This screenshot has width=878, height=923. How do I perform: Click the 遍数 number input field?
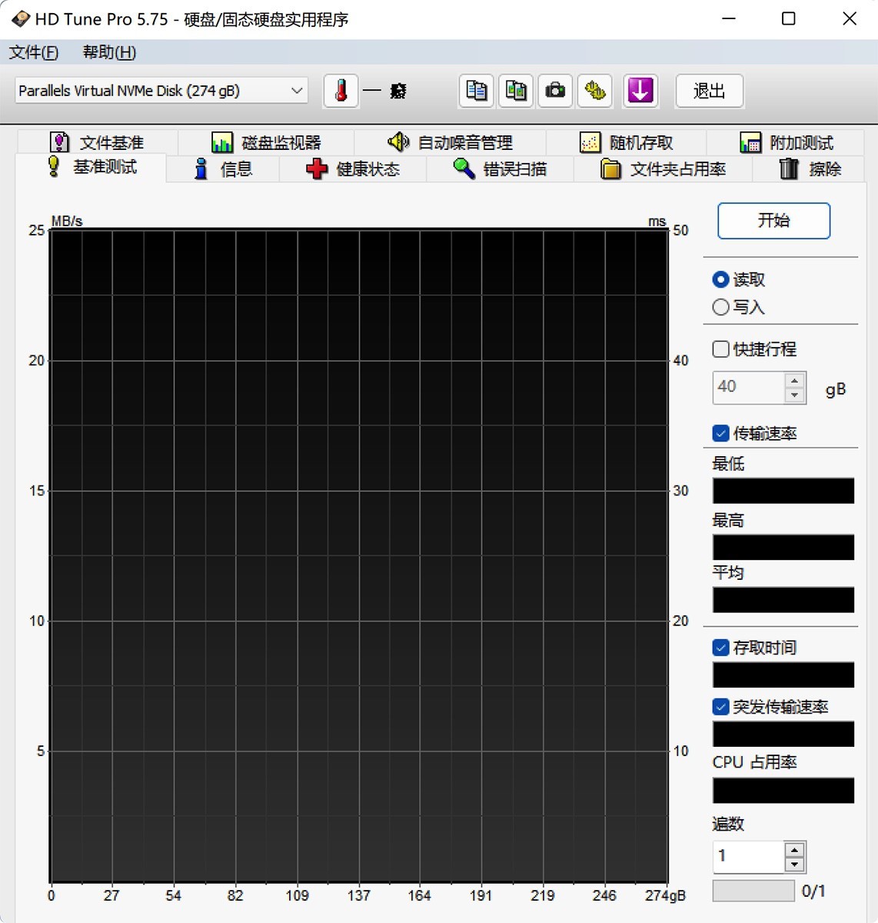[749, 856]
